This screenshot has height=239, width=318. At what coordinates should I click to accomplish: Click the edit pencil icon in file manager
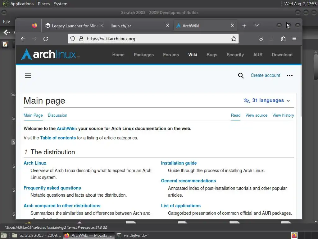(x=5, y=44)
